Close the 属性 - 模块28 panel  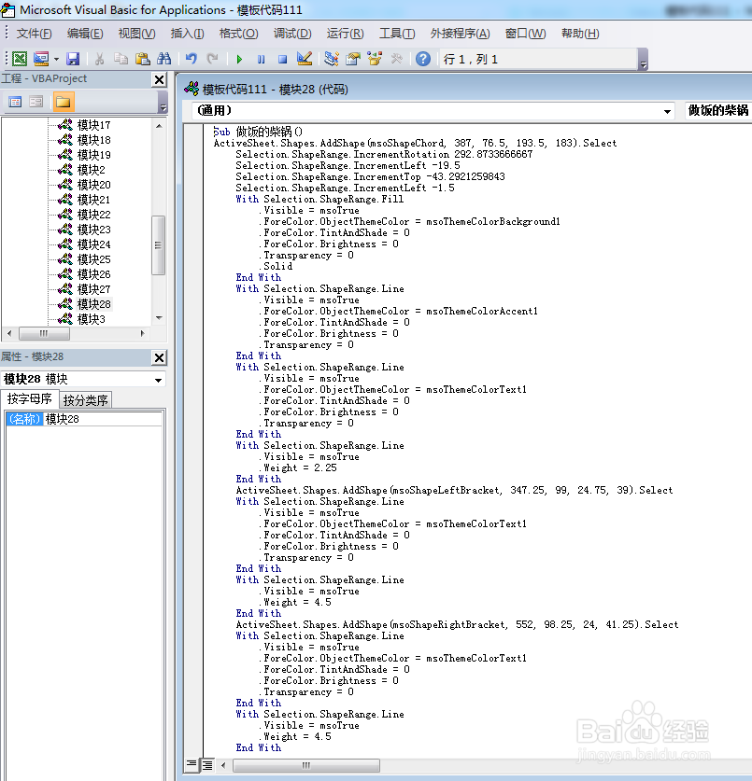pos(159,357)
